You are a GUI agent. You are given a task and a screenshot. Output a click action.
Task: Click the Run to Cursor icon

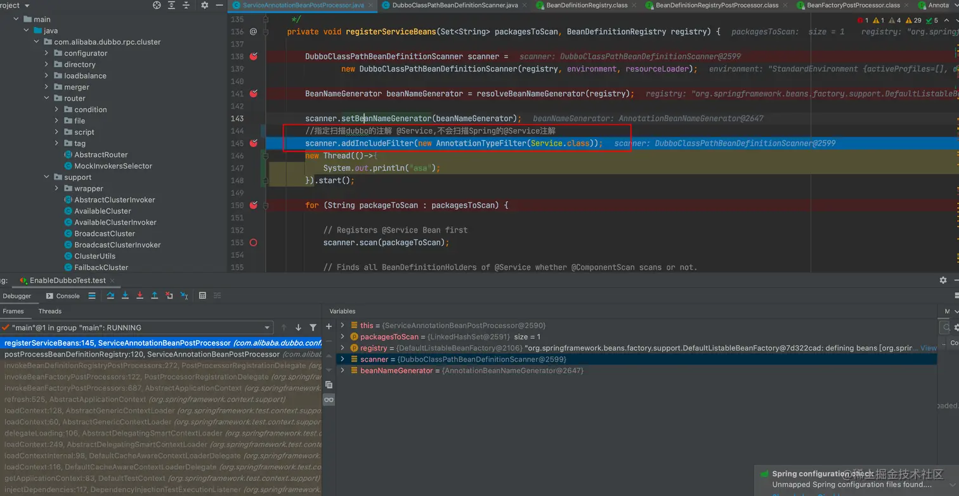[184, 296]
